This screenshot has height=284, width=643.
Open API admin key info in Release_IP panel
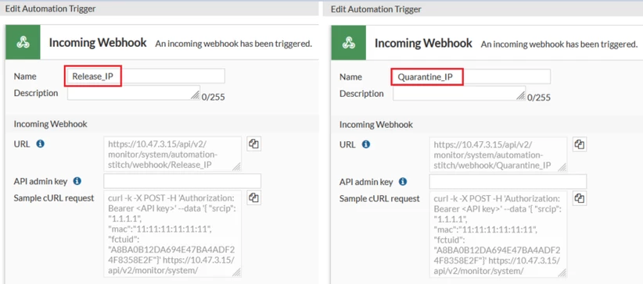[77, 181]
